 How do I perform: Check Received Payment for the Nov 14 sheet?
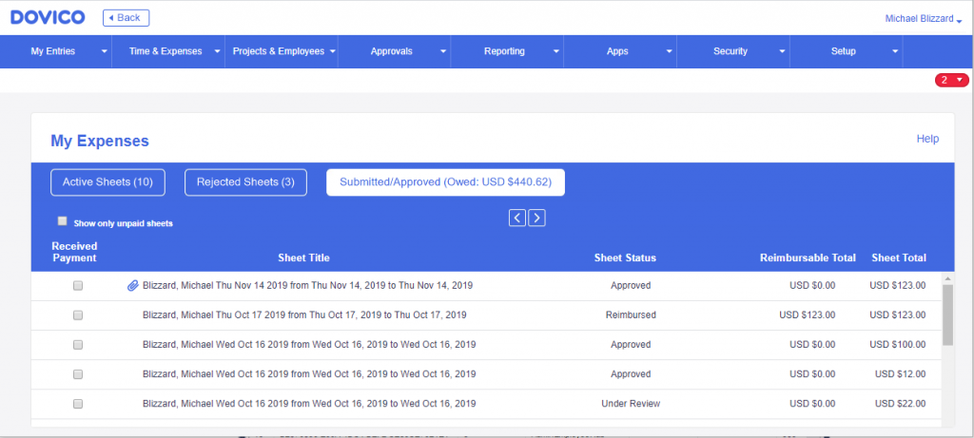78,286
